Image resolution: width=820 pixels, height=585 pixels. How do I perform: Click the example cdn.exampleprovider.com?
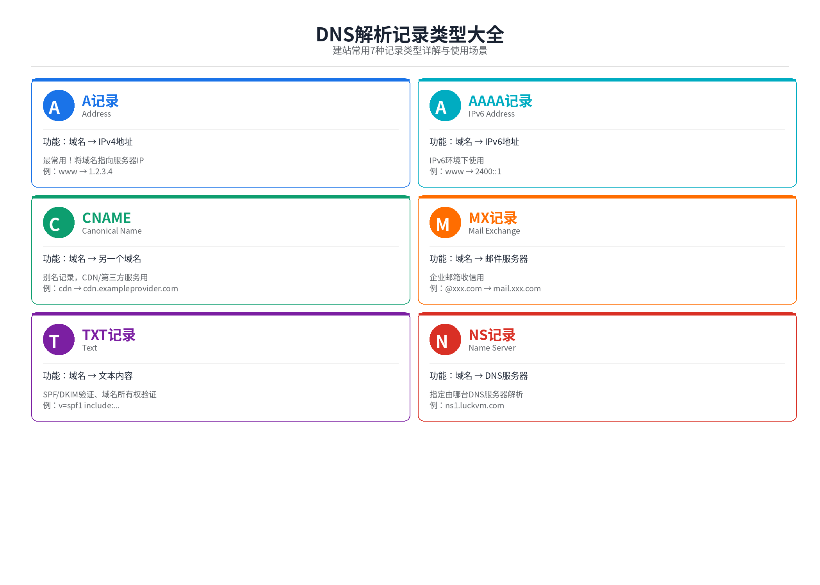tap(130, 289)
